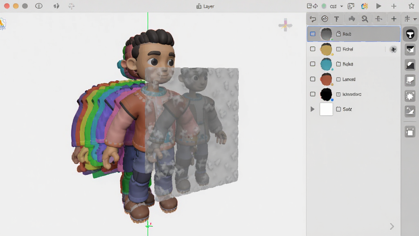Toggle checkbox of the black silhouette layer

(313, 94)
